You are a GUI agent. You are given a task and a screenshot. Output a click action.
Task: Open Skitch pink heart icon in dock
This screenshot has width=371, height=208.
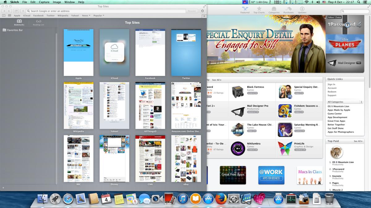pyautogui.click(x=259, y=199)
